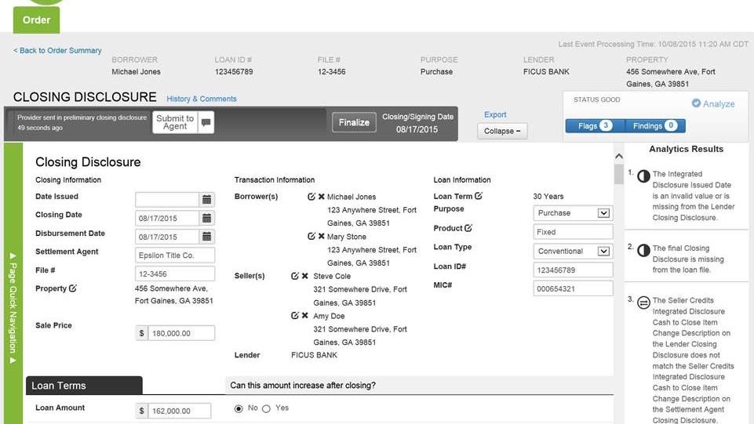Viewport: 754px width, 424px height.
Task: Switch to the Flags tab
Action: tap(594, 125)
